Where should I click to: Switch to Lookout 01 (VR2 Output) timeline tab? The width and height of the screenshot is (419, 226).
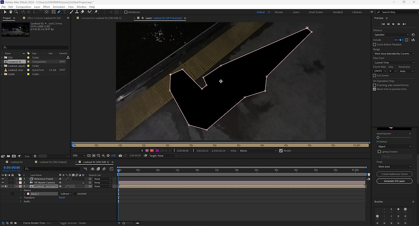click(53, 162)
